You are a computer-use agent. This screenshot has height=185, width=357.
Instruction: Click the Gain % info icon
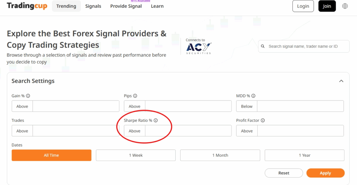click(x=28, y=96)
